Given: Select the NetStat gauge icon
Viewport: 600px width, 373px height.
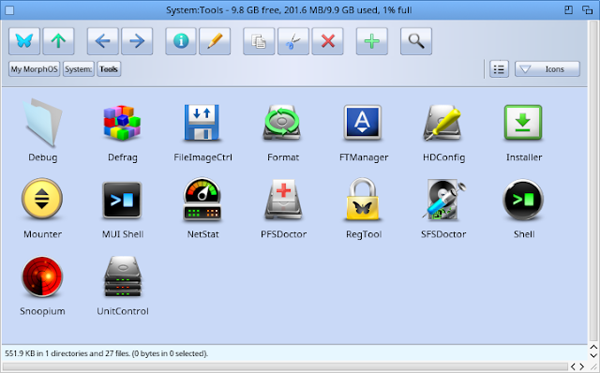Looking at the screenshot, I should [x=202, y=200].
